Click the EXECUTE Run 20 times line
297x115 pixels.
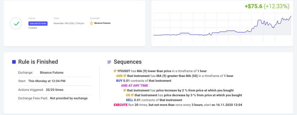[178, 105]
